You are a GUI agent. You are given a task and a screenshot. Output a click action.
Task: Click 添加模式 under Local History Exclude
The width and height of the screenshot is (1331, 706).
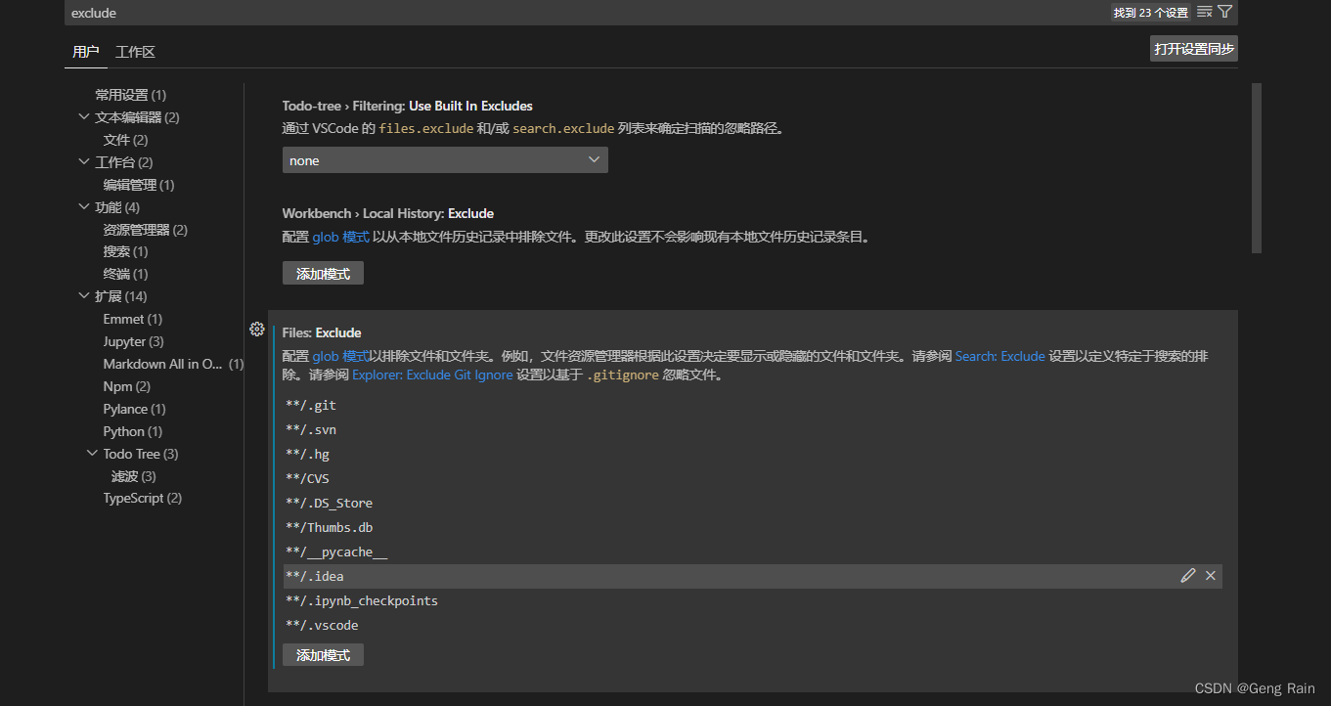click(323, 274)
